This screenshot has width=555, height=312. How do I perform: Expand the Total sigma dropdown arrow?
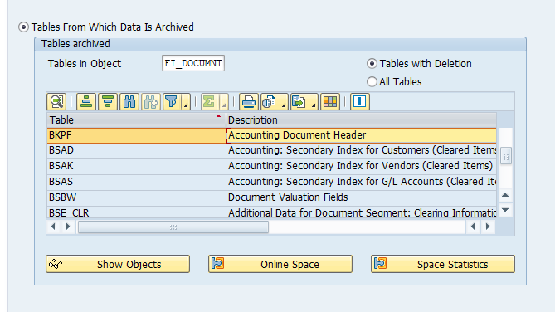(x=224, y=102)
